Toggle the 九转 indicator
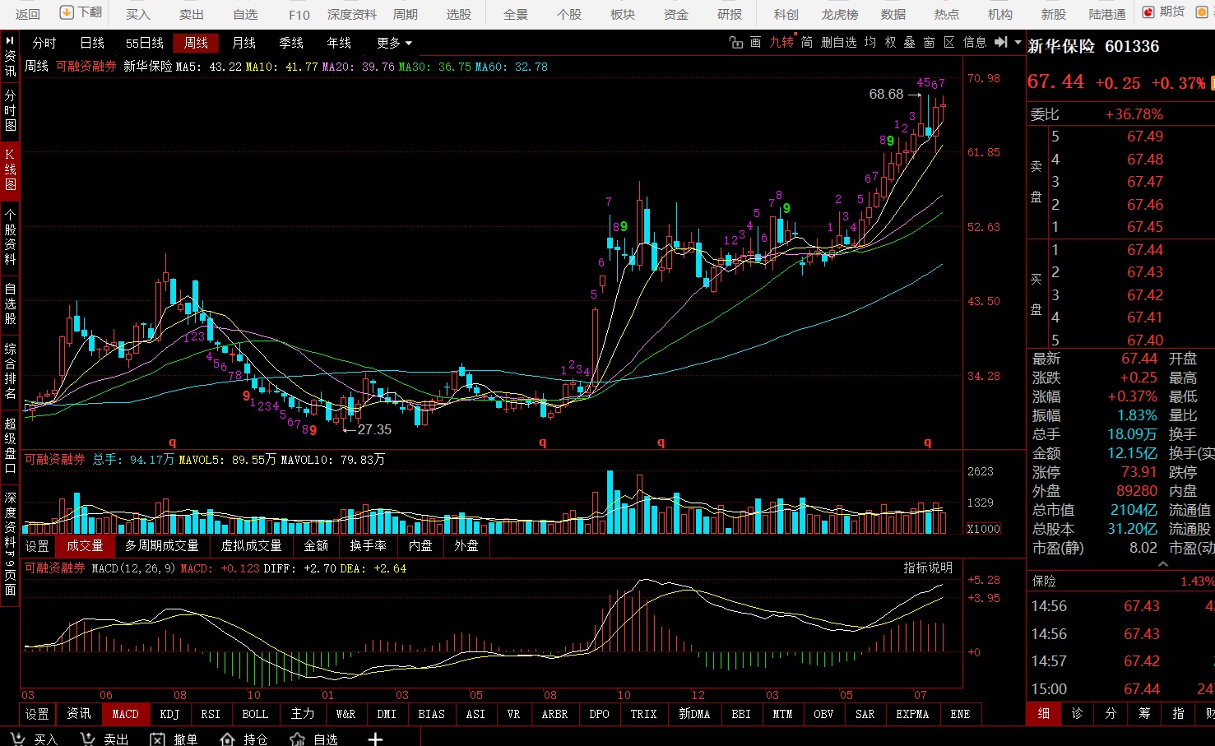 781,43
